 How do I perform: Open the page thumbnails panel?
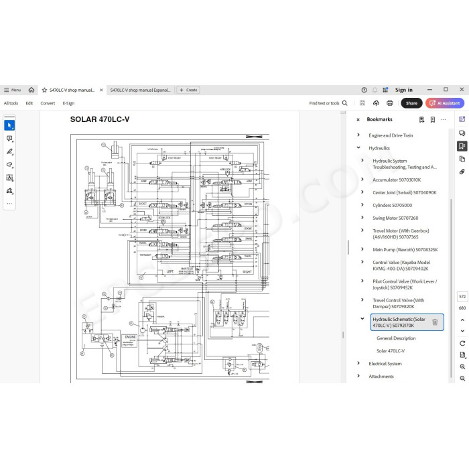point(462,159)
